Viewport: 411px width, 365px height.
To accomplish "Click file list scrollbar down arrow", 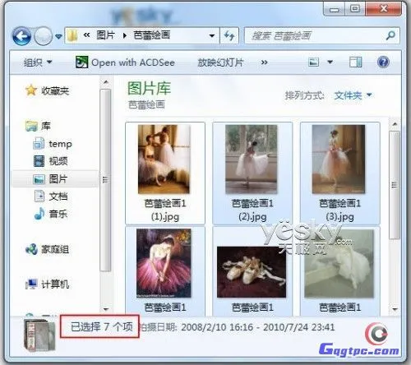I will pyautogui.click(x=395, y=309).
